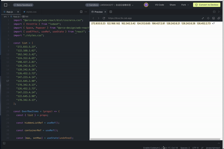The width and height of the screenshot is (224, 149).
Task: Click the "lodash" import string
Action: [x=54, y=24]
